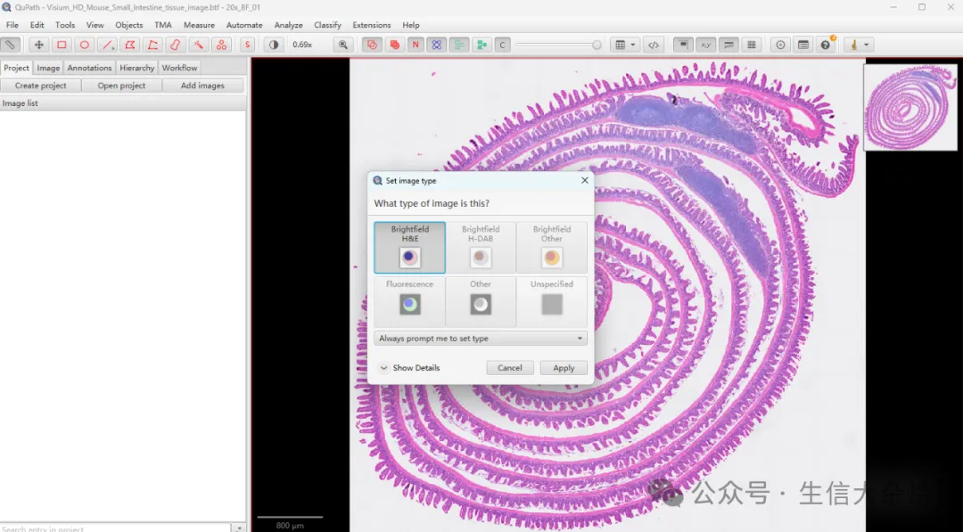The image size is (963, 532).
Task: Expand Show Details in dialog
Action: [409, 367]
